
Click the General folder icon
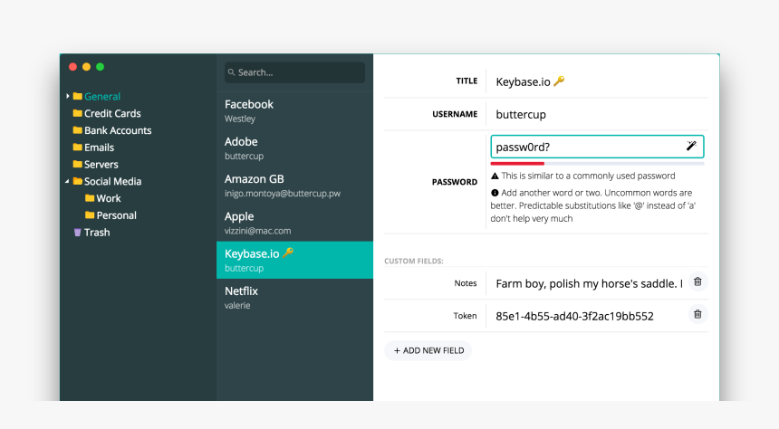(78, 96)
